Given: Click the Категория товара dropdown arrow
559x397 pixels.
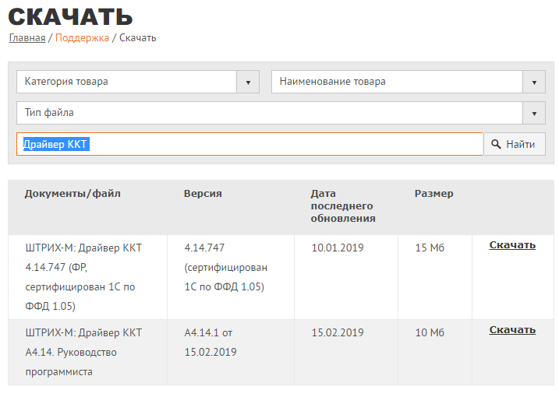Looking at the screenshot, I should coord(247,82).
